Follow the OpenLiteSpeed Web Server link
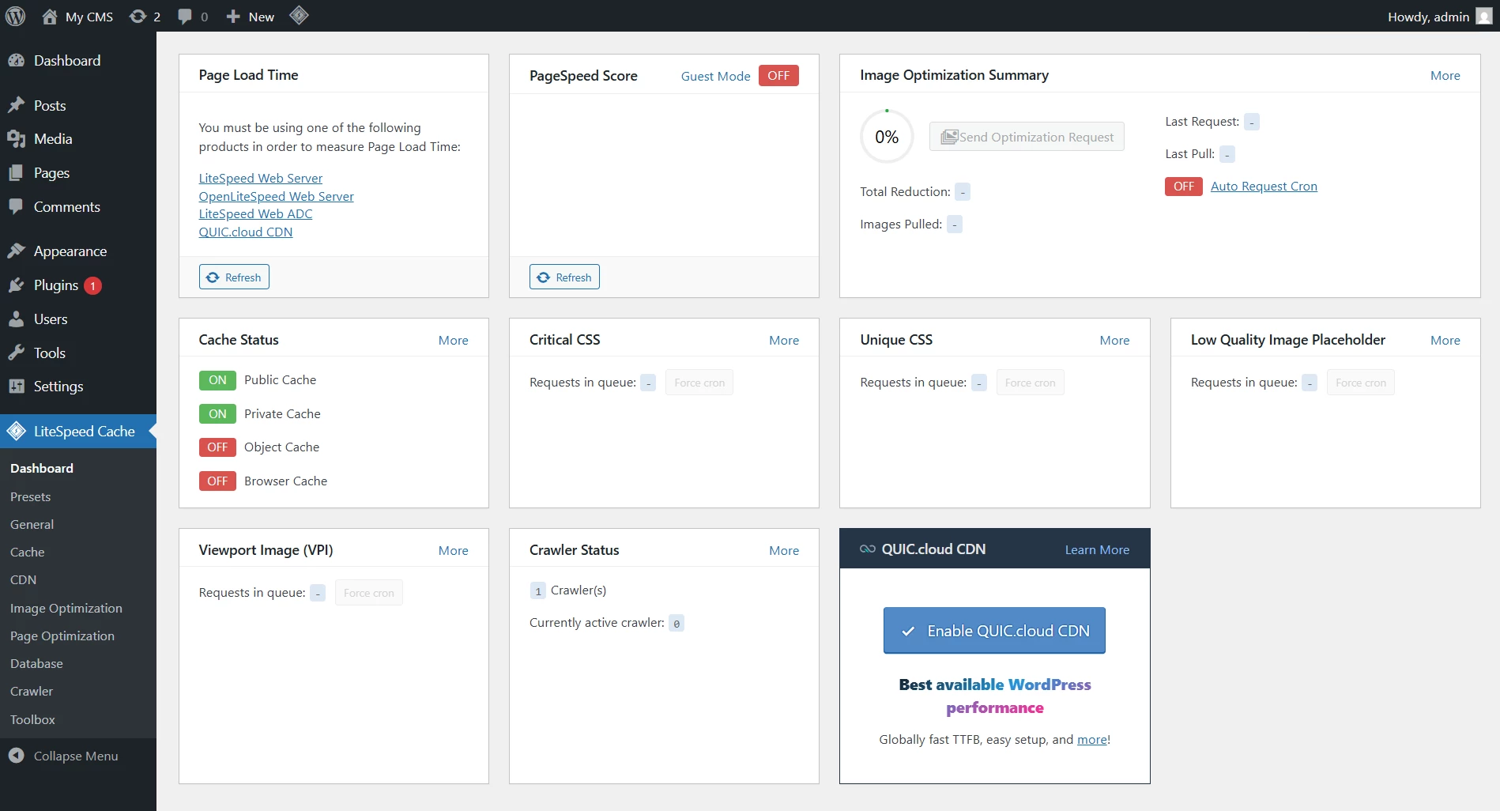Viewport: 1500px width, 811px height. coord(276,197)
